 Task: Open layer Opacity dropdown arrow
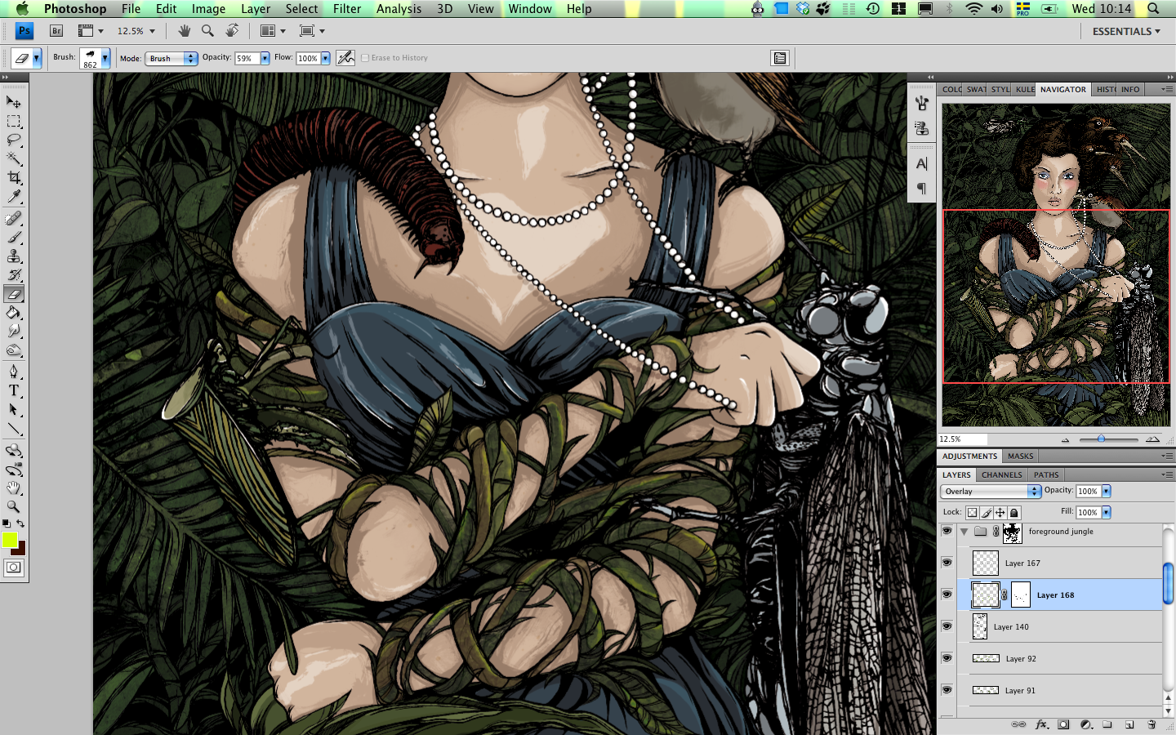point(1106,491)
